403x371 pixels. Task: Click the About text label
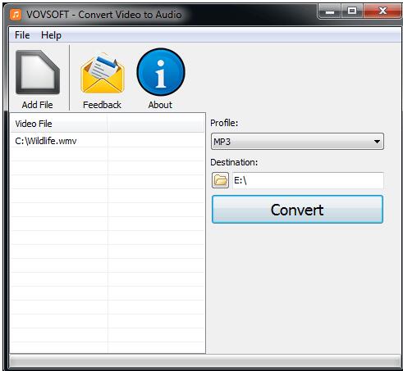[160, 105]
